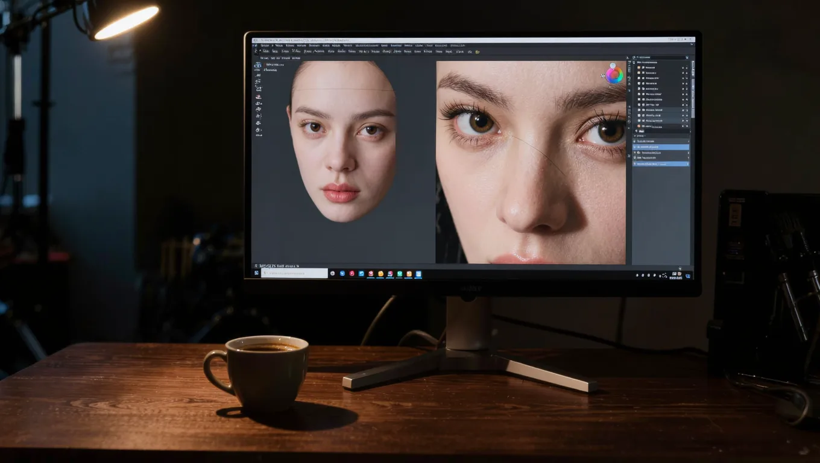Click the status bar text at the bottom left
Image resolution: width=820 pixels, height=463 pixels.
tap(279, 265)
